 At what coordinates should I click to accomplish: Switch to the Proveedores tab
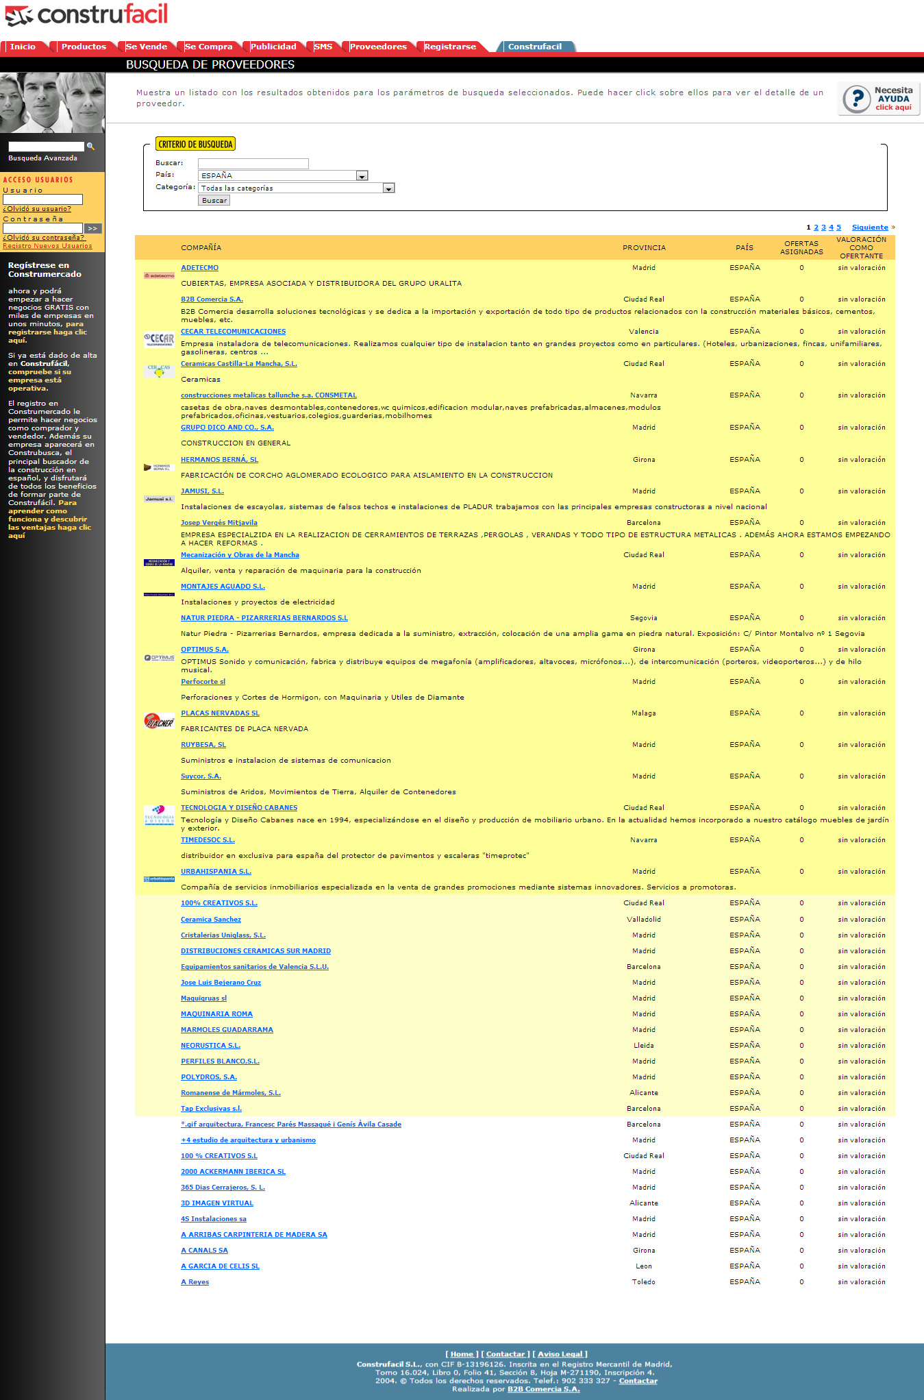pos(378,47)
